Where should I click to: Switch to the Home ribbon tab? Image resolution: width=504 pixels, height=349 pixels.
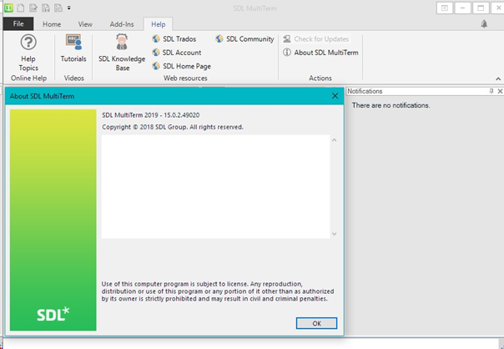(x=52, y=24)
